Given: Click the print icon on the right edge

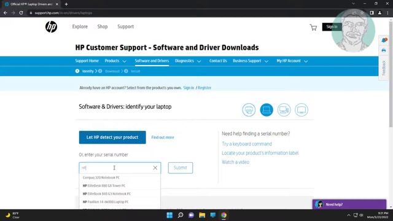Looking at the screenshot, I should [384, 50].
